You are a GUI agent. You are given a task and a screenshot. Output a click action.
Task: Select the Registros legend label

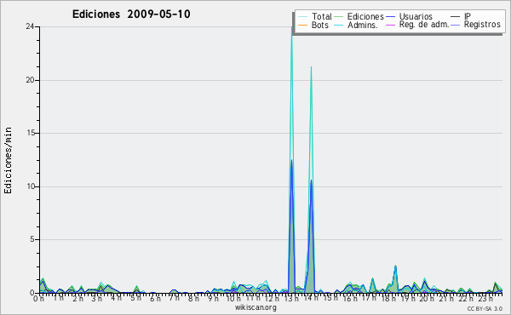(x=482, y=25)
